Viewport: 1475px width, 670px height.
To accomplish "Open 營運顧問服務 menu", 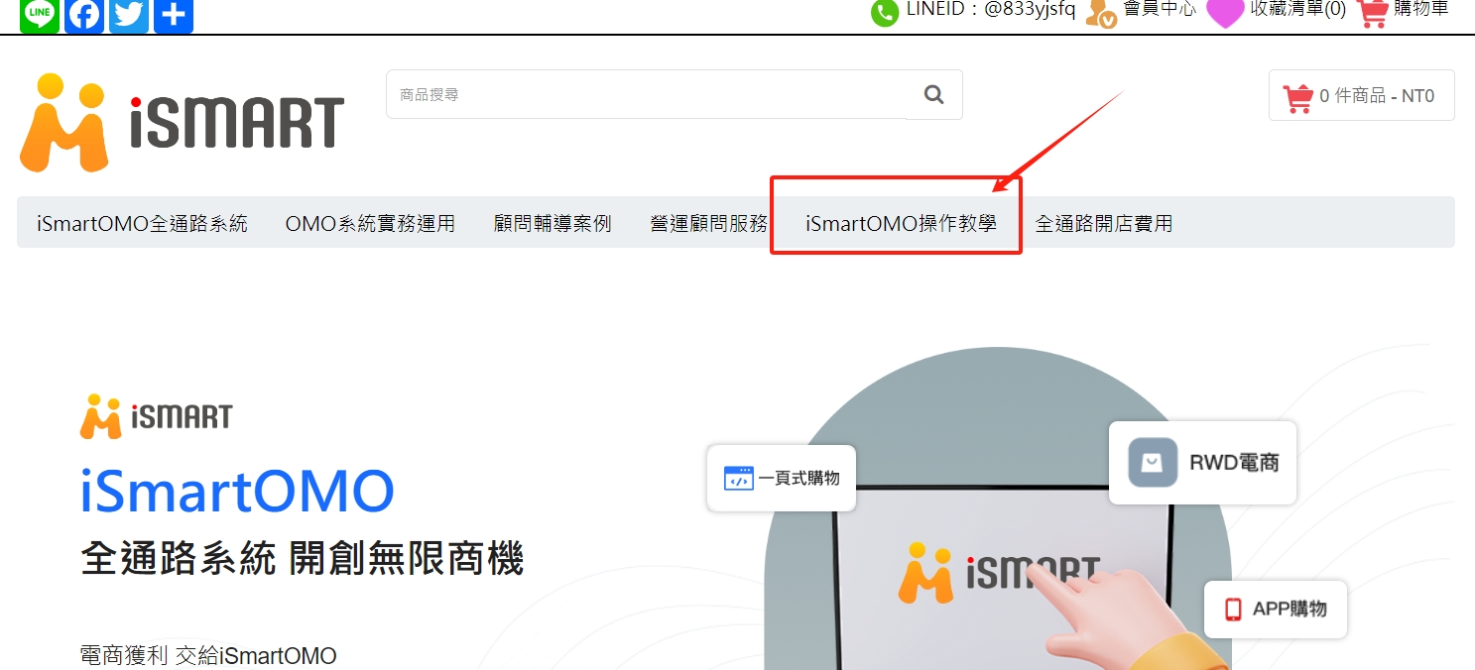I will pyautogui.click(x=709, y=223).
